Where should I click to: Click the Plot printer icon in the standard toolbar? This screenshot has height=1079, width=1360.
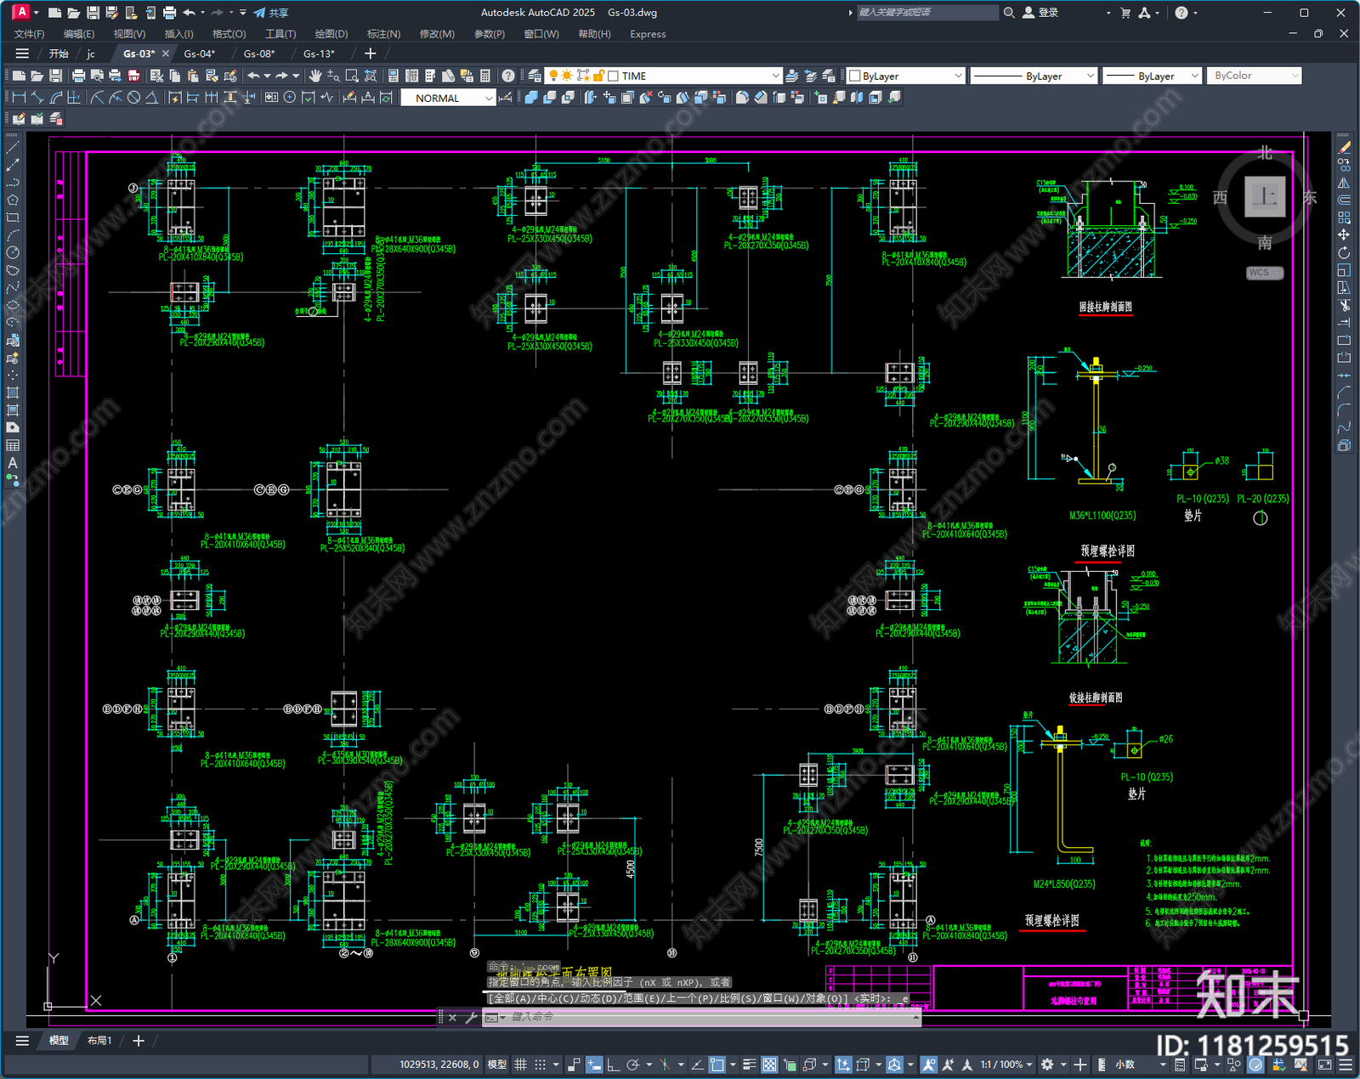click(x=78, y=76)
